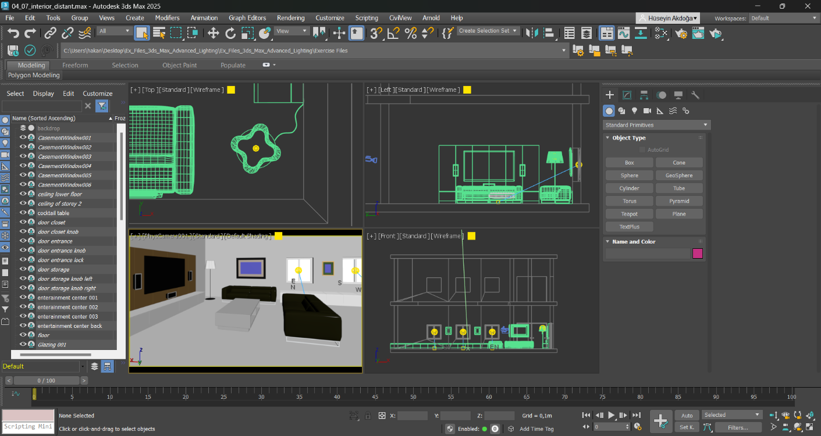Open the selection filter All dropdown
The width and height of the screenshot is (821, 436).
[x=115, y=31]
